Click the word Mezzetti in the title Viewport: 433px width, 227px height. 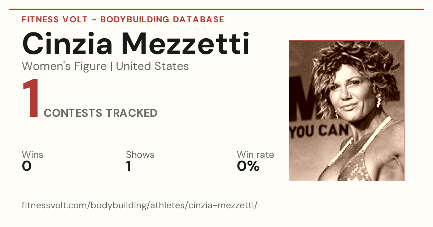click(185, 44)
